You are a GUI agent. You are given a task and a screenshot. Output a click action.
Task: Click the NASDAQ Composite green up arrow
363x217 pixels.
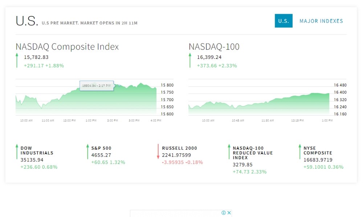[x=17, y=60]
